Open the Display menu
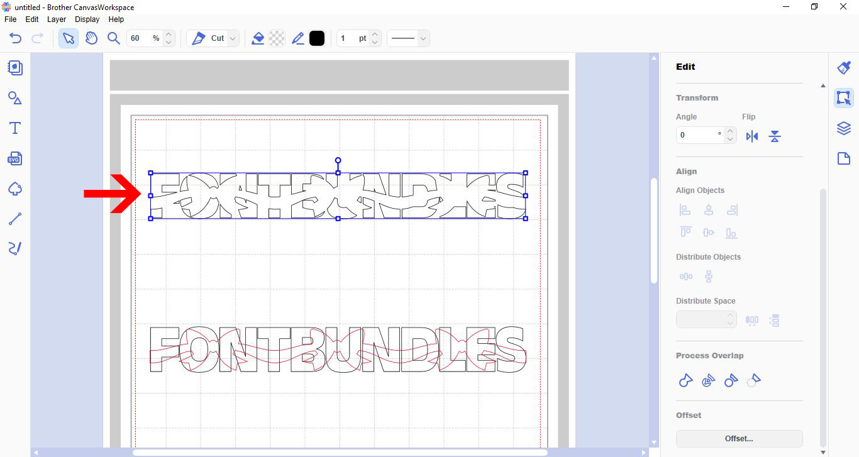The height and width of the screenshot is (457, 859). pyautogui.click(x=87, y=19)
